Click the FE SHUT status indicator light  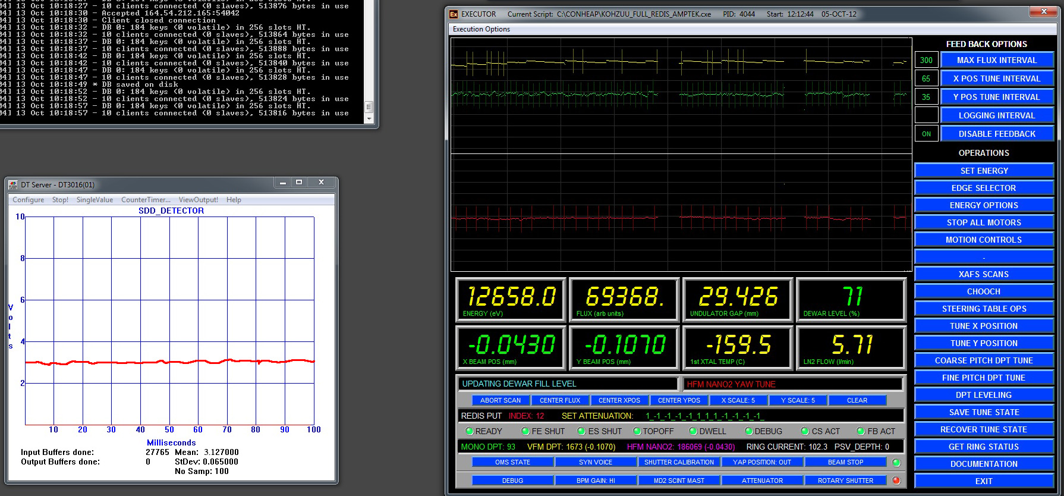click(x=525, y=431)
